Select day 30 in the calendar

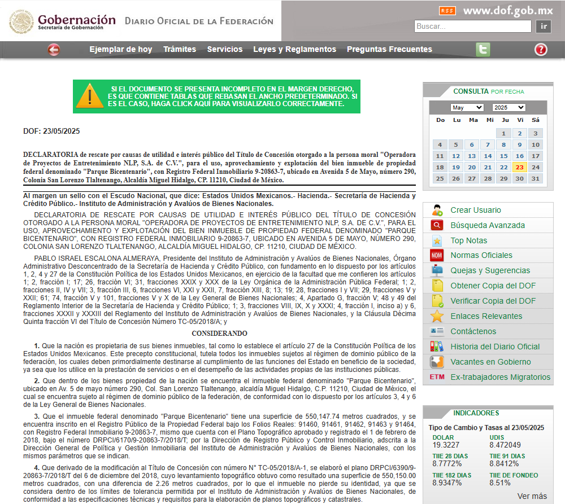pyautogui.click(x=519, y=178)
